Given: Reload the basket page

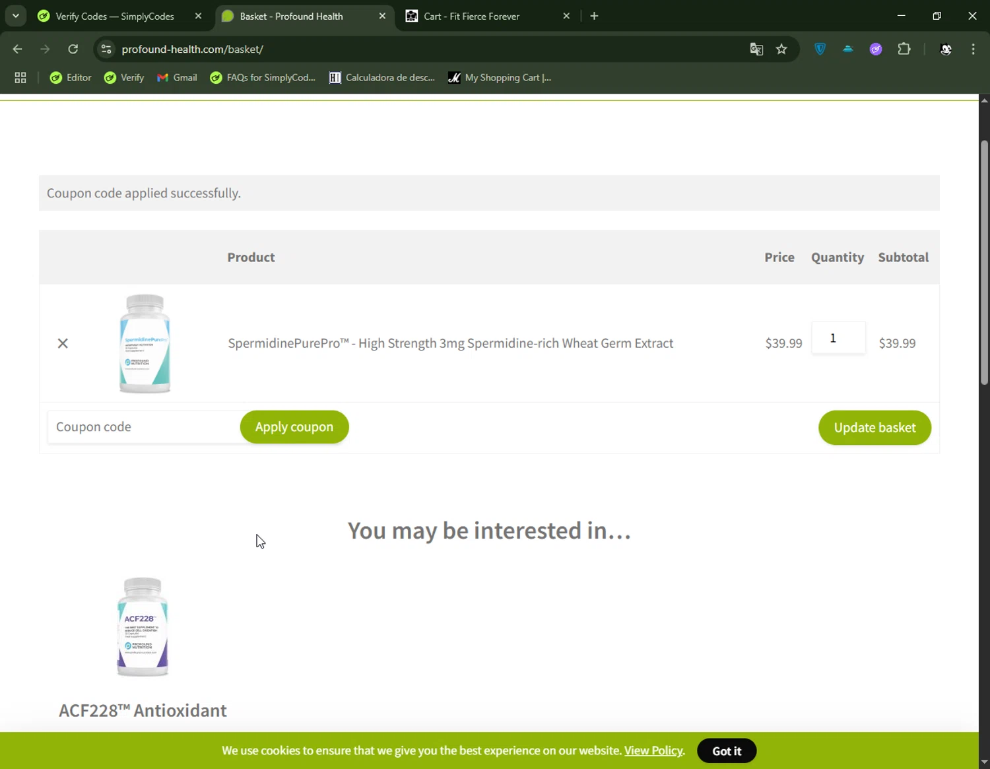Looking at the screenshot, I should tap(73, 49).
